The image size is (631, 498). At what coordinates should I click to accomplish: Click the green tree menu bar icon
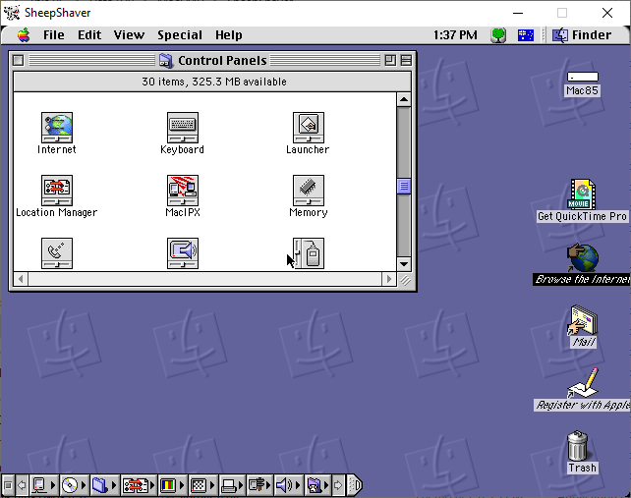pos(498,35)
